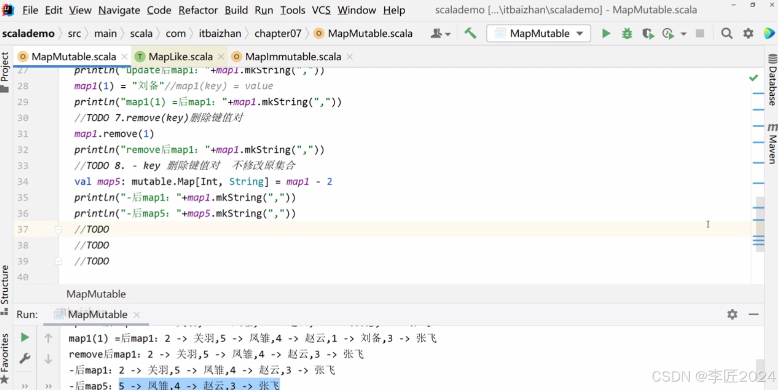Open the Navigate menu
The width and height of the screenshot is (778, 390).
(x=119, y=10)
